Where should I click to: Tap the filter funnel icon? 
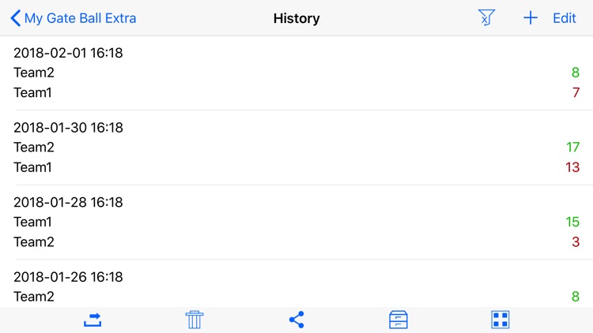click(486, 18)
